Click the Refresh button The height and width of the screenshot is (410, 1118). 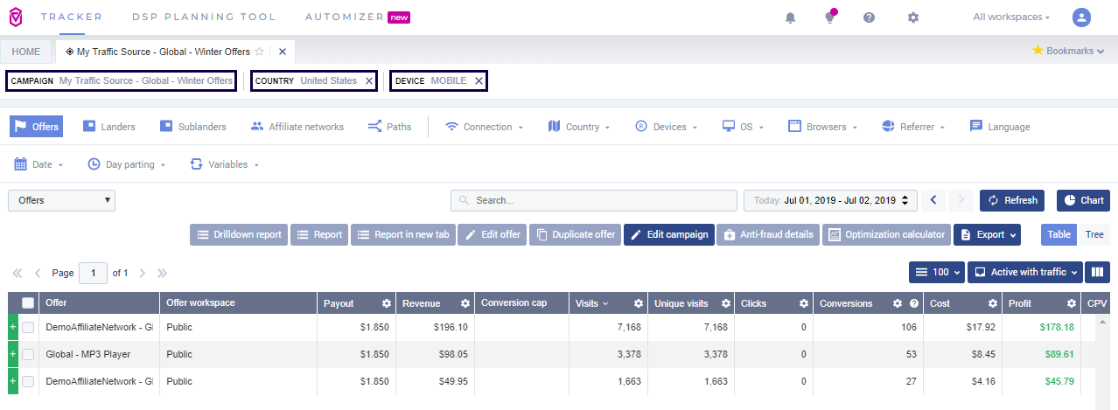1012,200
